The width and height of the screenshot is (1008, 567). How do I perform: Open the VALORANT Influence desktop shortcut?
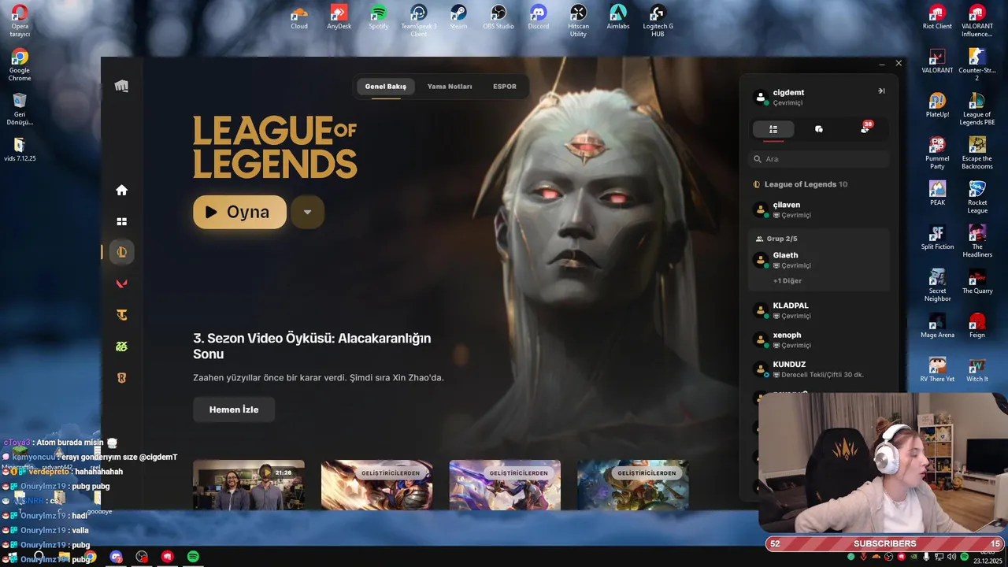point(977,20)
